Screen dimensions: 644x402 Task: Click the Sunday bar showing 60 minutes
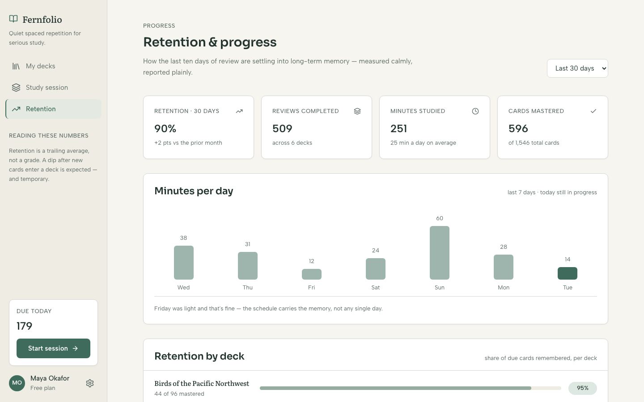coord(439,253)
